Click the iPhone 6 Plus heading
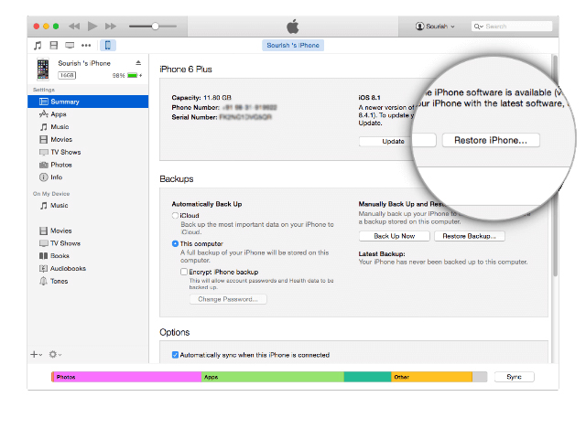The width and height of the screenshot is (586, 429). [x=186, y=70]
